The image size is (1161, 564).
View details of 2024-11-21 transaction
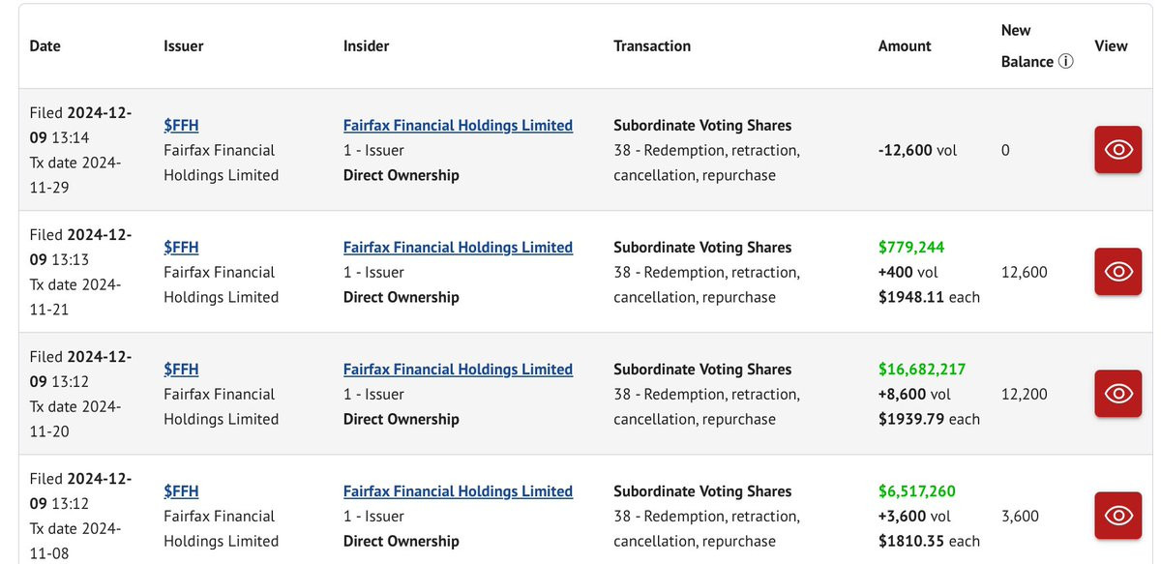point(1117,272)
